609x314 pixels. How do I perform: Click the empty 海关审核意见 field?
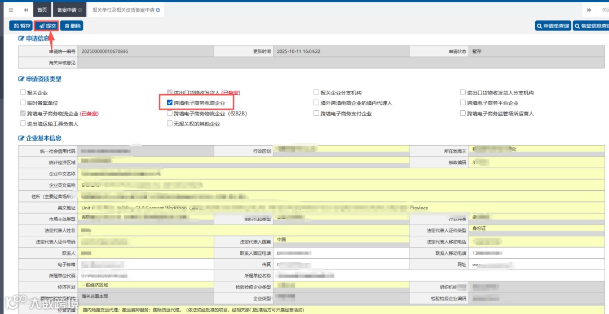click(341, 62)
